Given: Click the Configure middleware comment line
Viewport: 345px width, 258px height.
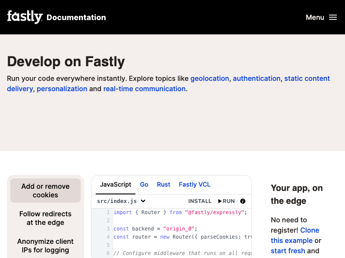Looking at the screenshot, I should (x=182, y=253).
